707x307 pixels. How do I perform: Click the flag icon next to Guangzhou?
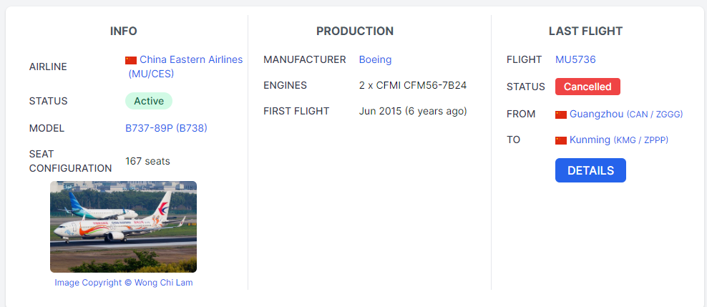(x=561, y=114)
